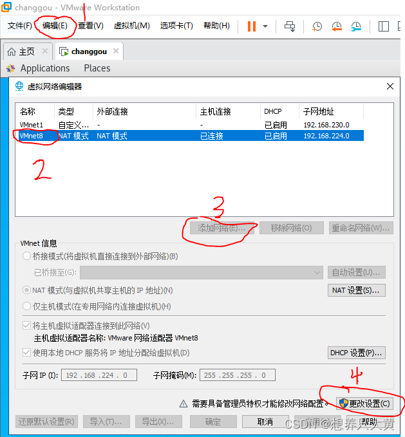Click the 添加网络(E)... button

222,228
